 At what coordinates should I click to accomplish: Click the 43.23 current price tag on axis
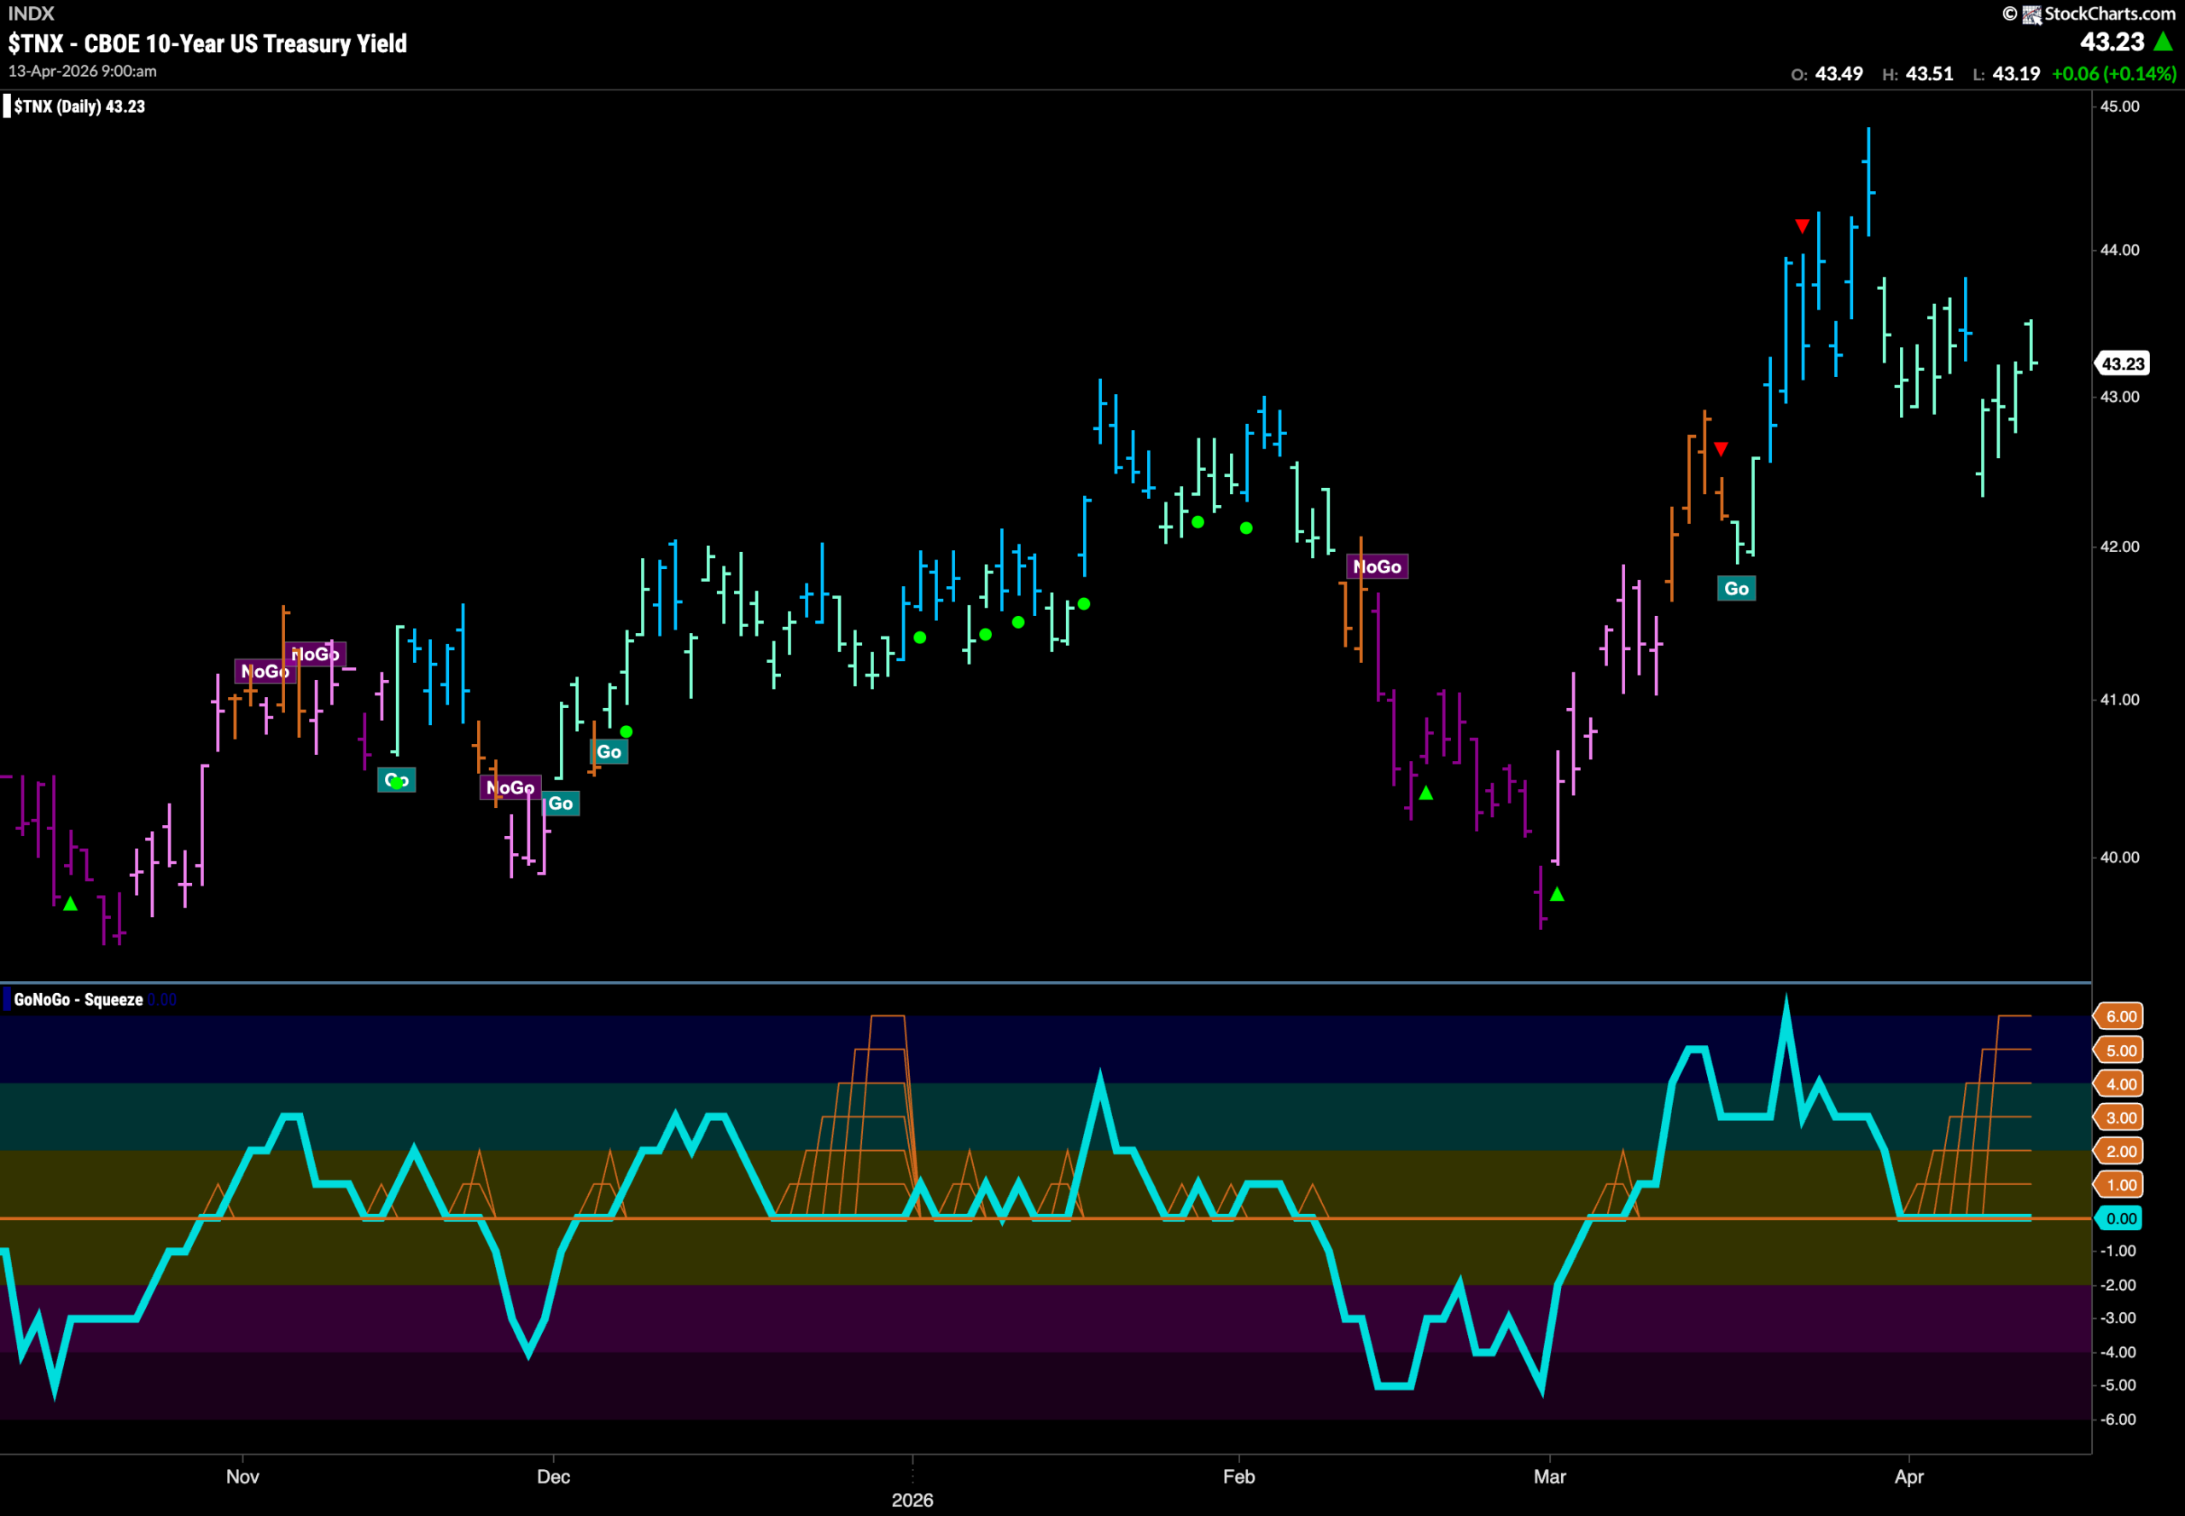pos(2121,363)
